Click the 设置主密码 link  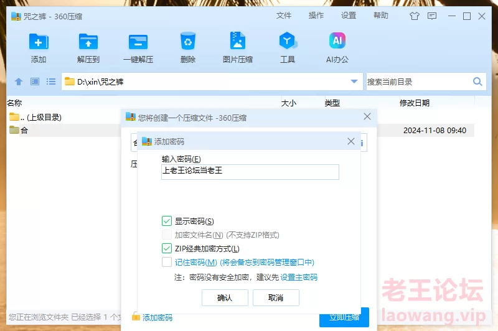click(299, 277)
